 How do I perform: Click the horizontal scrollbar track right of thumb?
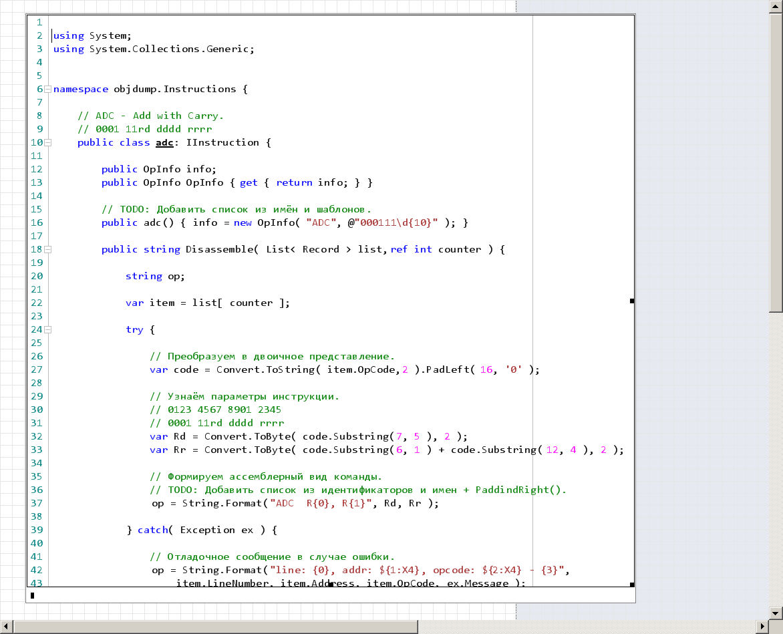[x=588, y=627]
